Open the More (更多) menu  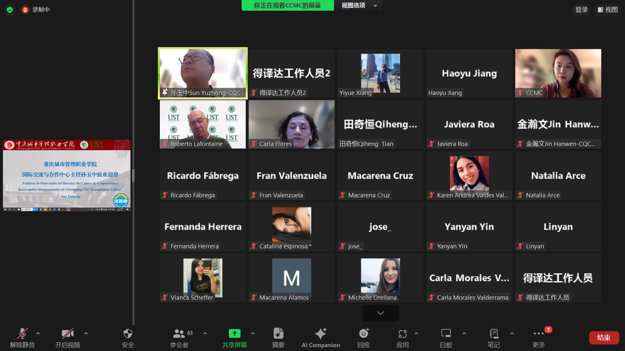pyautogui.click(x=539, y=334)
